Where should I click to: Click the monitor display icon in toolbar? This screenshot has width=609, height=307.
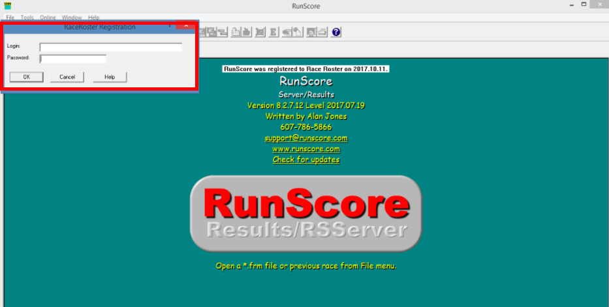pyautogui.click(x=311, y=32)
